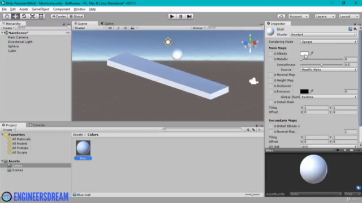Open the GameObject menu
Image resolution: width=362 pixels, height=203 pixels.
40,9
